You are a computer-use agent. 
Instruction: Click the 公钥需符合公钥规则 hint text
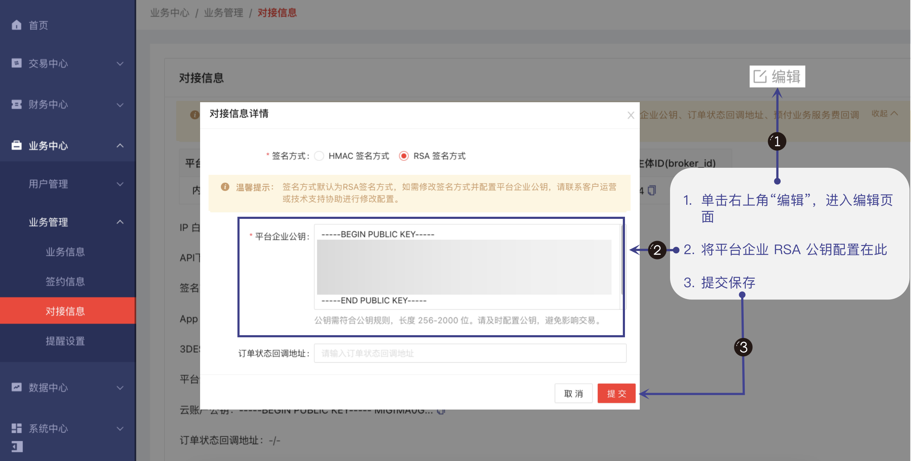tap(458, 320)
